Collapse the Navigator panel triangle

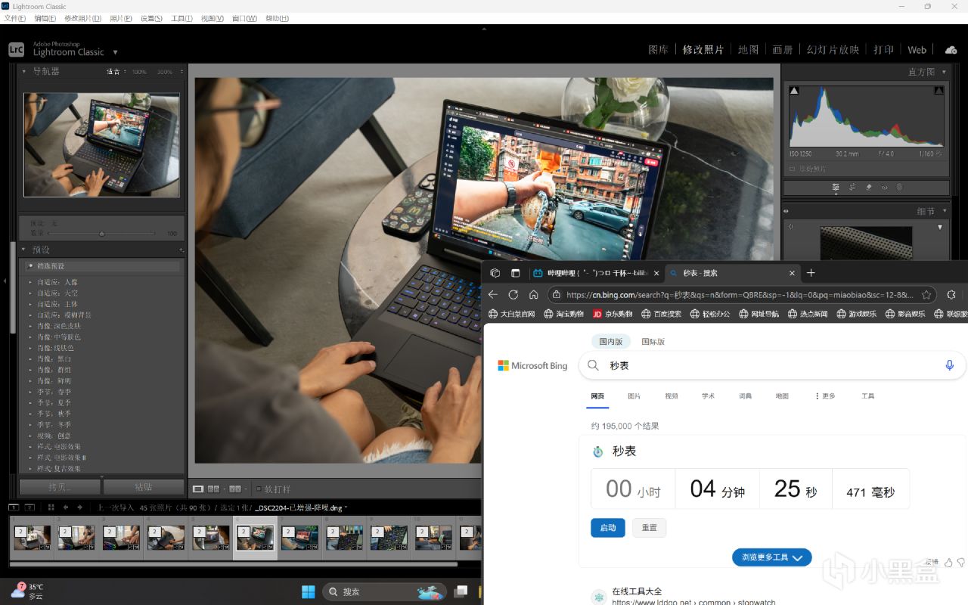23,71
